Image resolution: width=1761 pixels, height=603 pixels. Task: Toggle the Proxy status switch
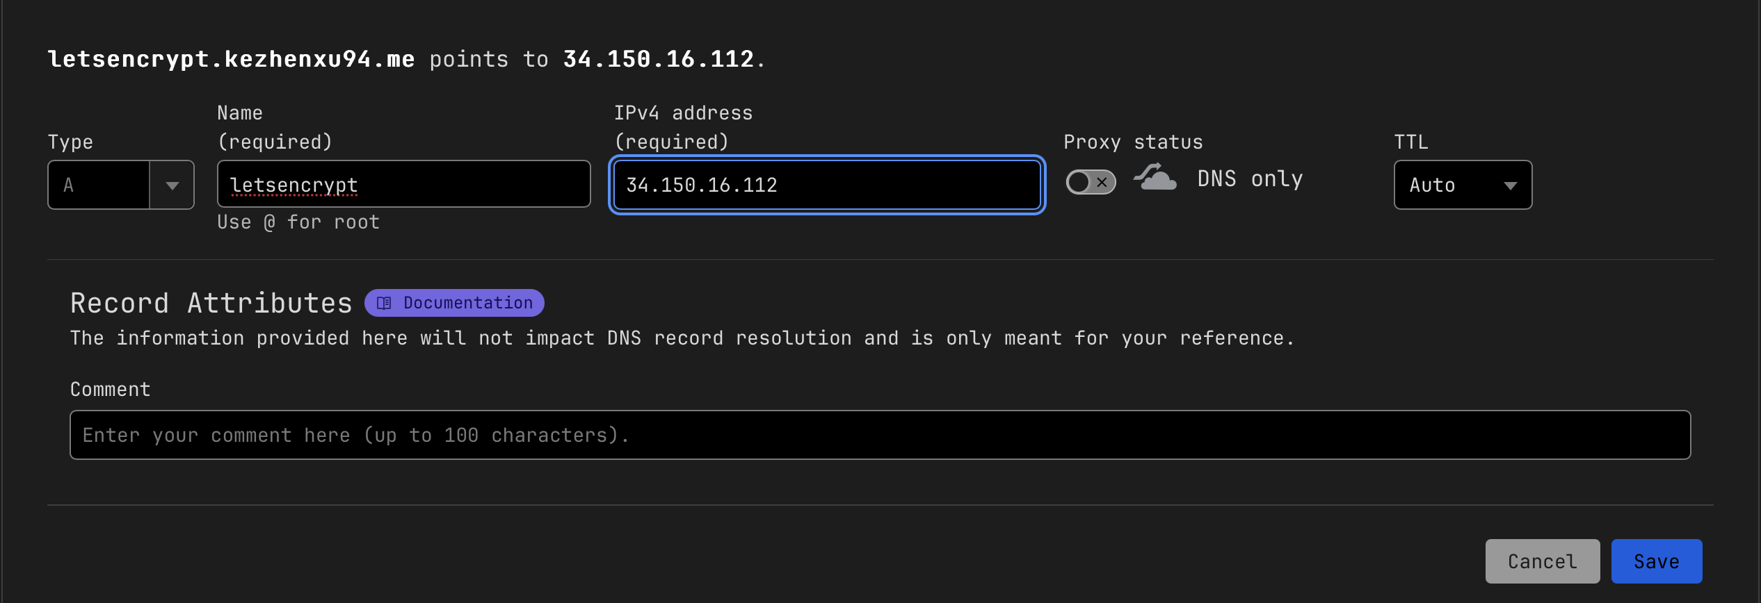[x=1091, y=183]
